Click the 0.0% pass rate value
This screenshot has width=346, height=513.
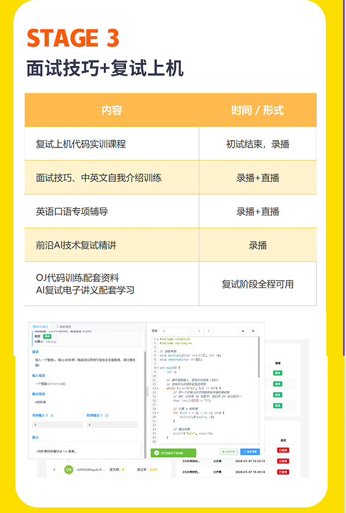pyautogui.click(x=153, y=470)
